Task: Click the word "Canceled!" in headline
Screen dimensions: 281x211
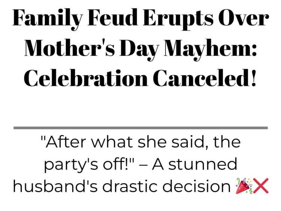Action: [x=204, y=78]
